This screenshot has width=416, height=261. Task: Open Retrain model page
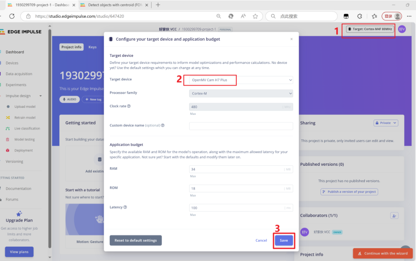[x=25, y=118]
